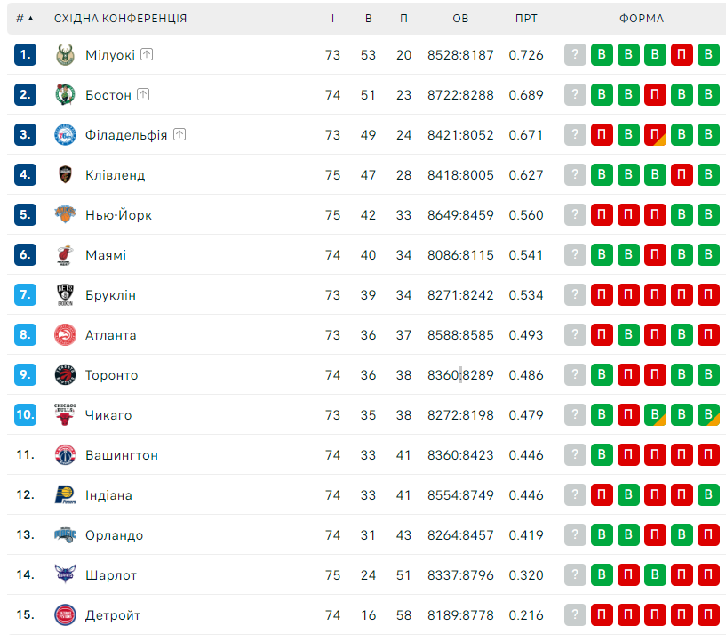Click the Philadelphia 76ers logo

[x=65, y=135]
